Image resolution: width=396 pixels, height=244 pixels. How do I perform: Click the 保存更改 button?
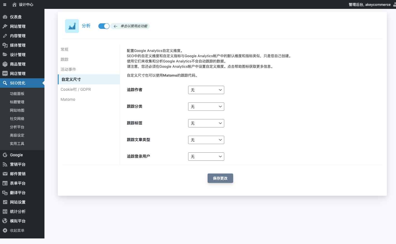pos(220,178)
